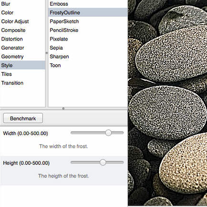Select the Geometry category
The image size is (207, 207).
click(x=22, y=56)
